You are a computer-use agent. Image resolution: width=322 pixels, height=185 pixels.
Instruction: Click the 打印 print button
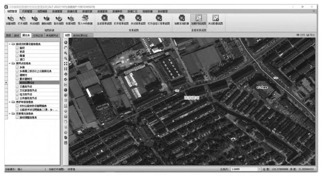pos(300,35)
